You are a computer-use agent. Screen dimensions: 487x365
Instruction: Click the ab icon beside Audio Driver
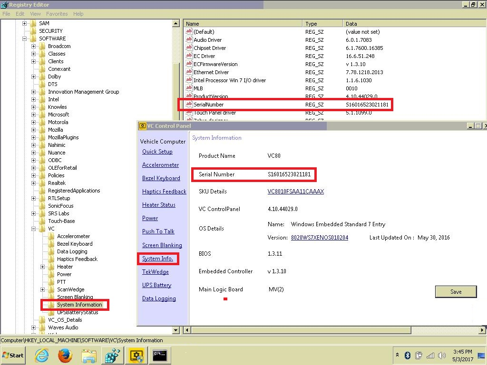coord(188,39)
